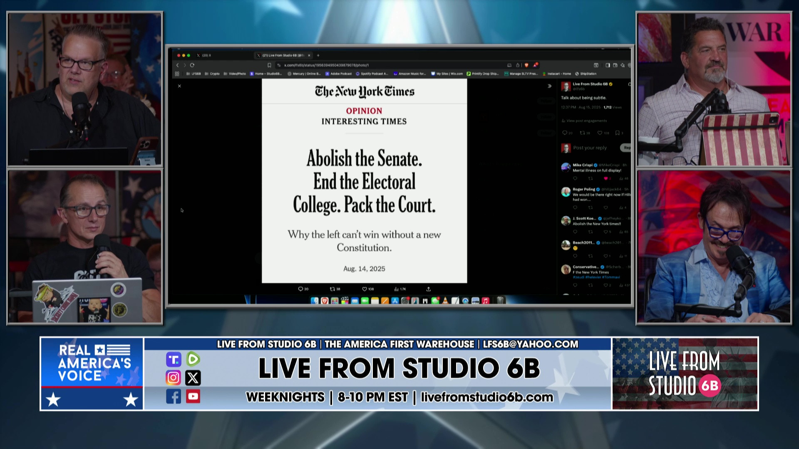799x449 pixels.
Task: Reload the page in the browser
Action: pyautogui.click(x=192, y=65)
